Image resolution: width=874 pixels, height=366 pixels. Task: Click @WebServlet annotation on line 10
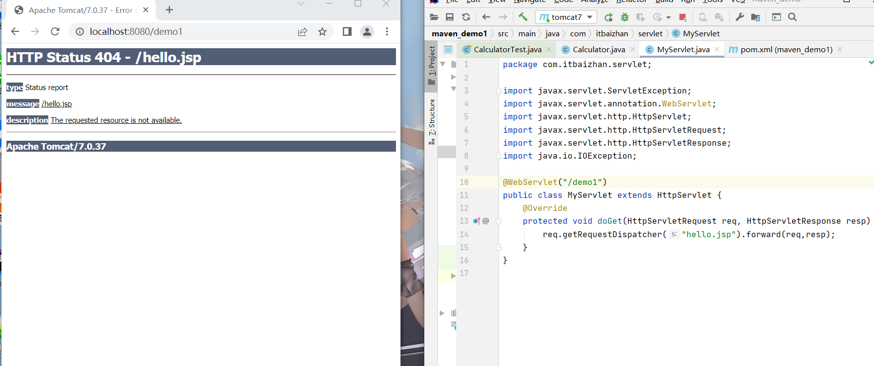530,182
